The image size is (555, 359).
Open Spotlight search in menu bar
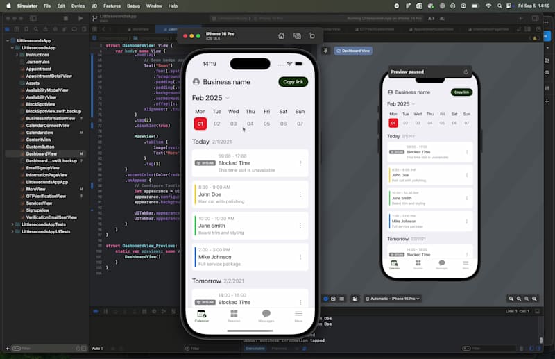click(499, 6)
